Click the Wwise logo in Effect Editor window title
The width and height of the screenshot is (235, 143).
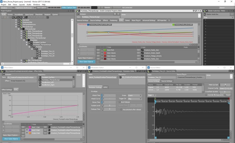coord(2,68)
